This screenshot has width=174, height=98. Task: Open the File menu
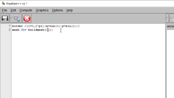coord(4,10)
